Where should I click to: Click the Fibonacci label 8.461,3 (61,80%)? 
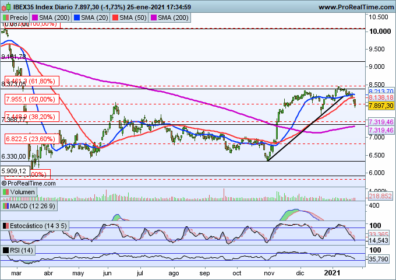(32, 81)
